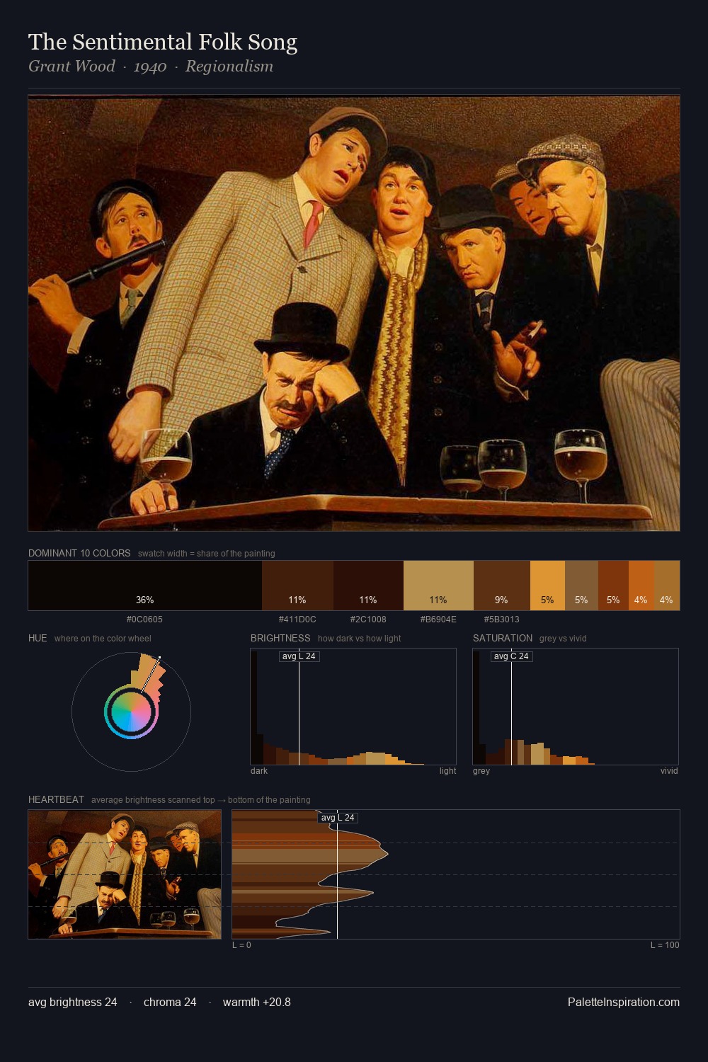Click the 'vivid' axis label

point(669,771)
